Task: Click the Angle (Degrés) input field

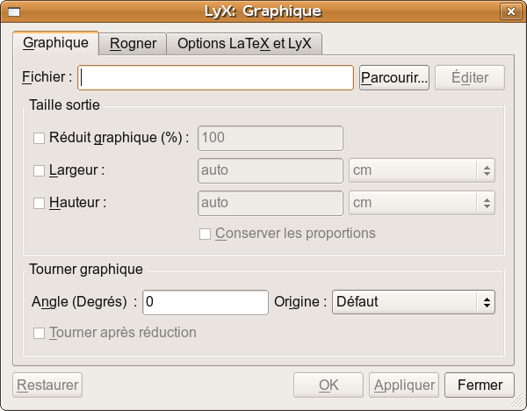Action: 206,302
